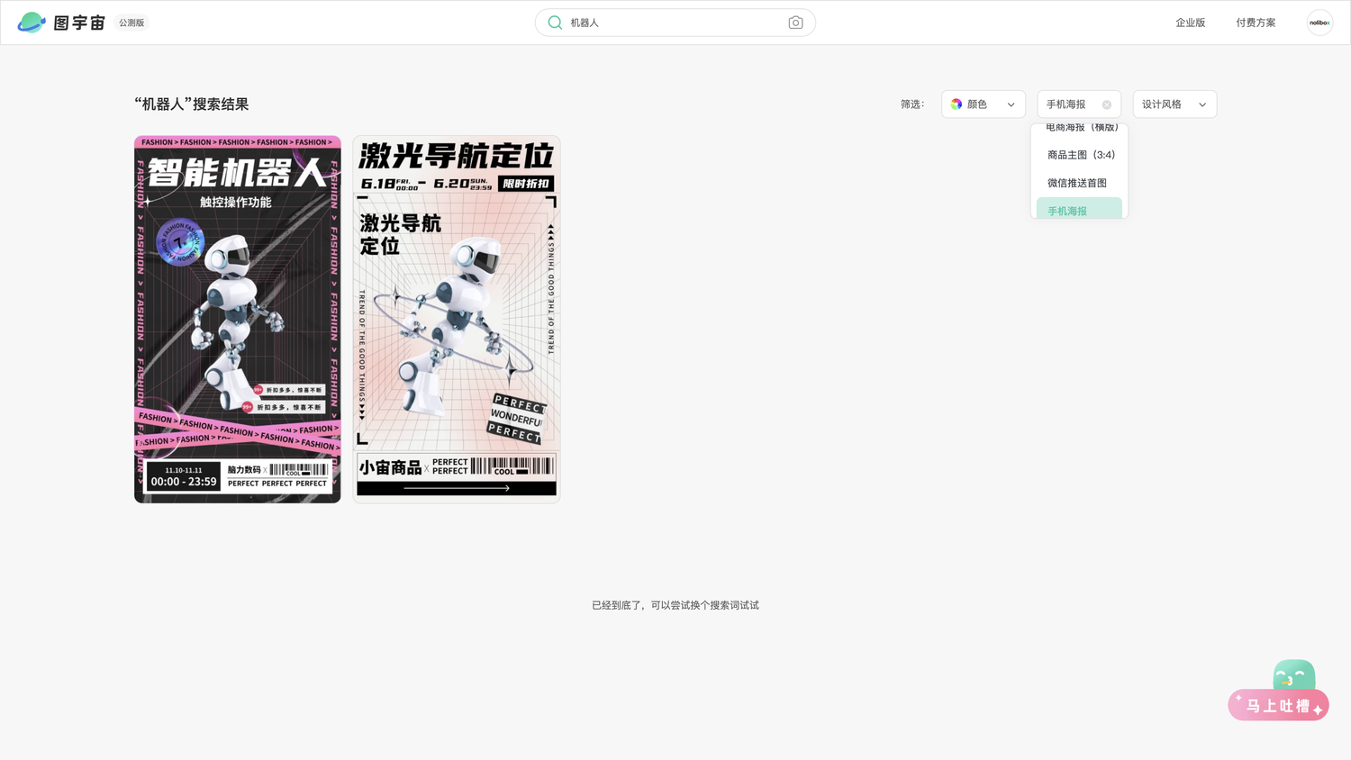The image size is (1351, 760).
Task: Click the 图宇宙 planet logo
Action: (32, 23)
